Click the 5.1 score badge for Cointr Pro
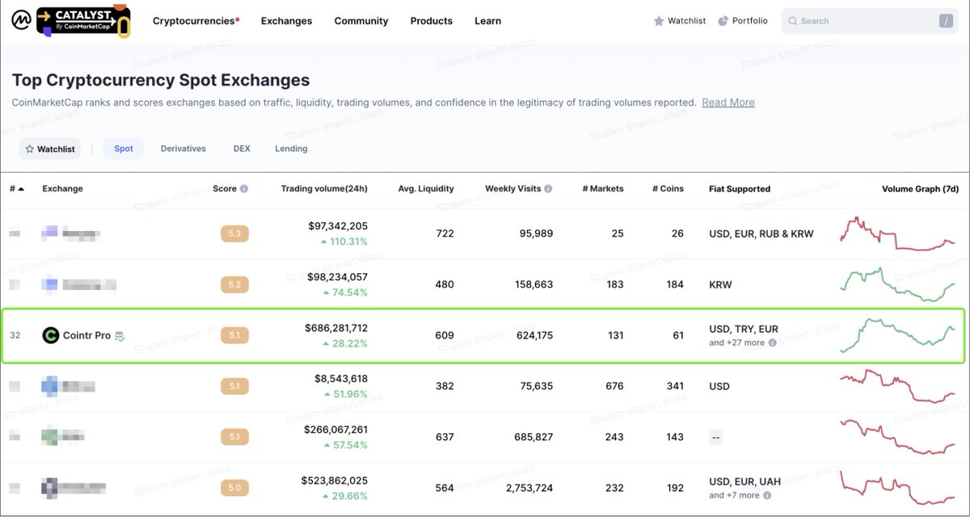The height and width of the screenshot is (517, 970). (234, 335)
